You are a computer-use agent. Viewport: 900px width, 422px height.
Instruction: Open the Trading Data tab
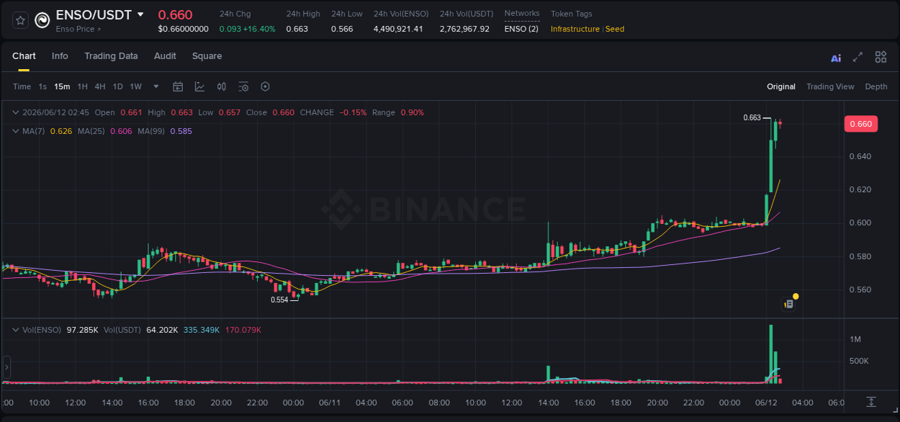[x=111, y=56]
